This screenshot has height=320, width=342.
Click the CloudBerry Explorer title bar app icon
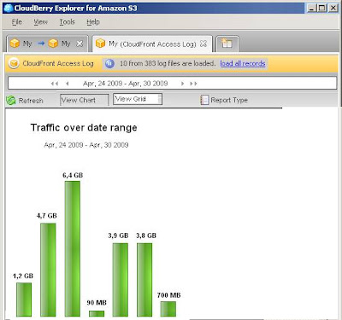[8, 8]
